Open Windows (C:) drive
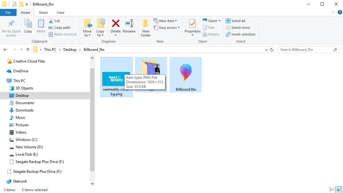343x193 pixels. [x=23, y=140]
